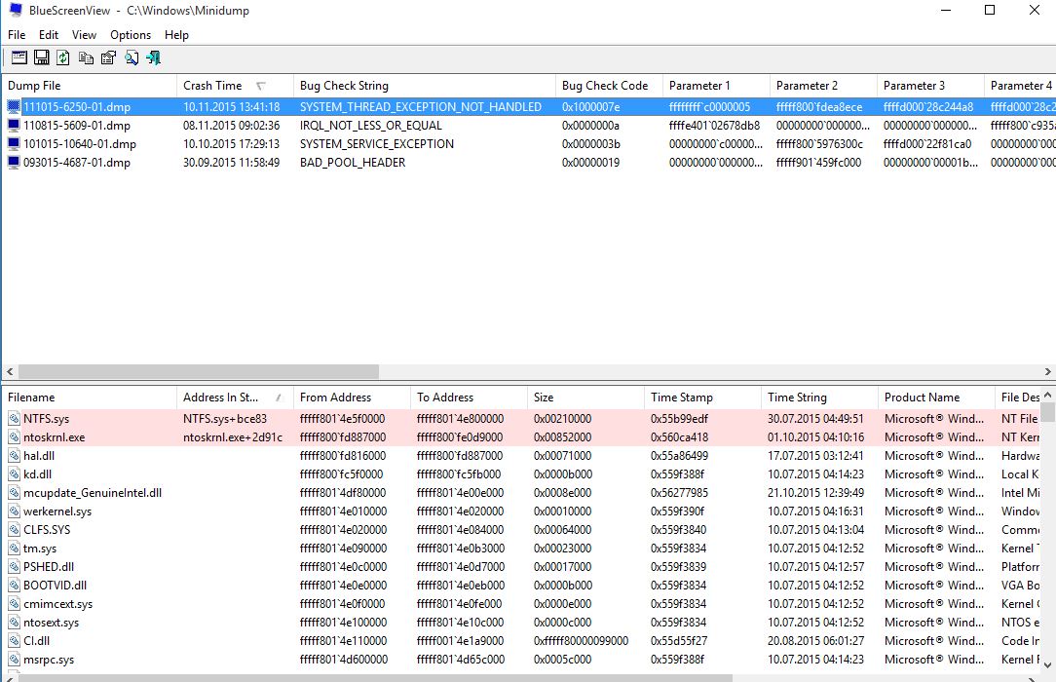Click the monitor icon of 111015-6250-01.dmp

click(14, 106)
